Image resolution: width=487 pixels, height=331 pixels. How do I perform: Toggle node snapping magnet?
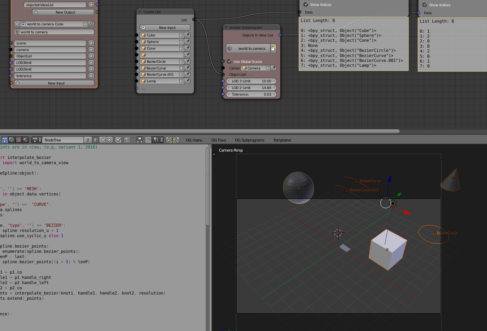tap(148, 140)
